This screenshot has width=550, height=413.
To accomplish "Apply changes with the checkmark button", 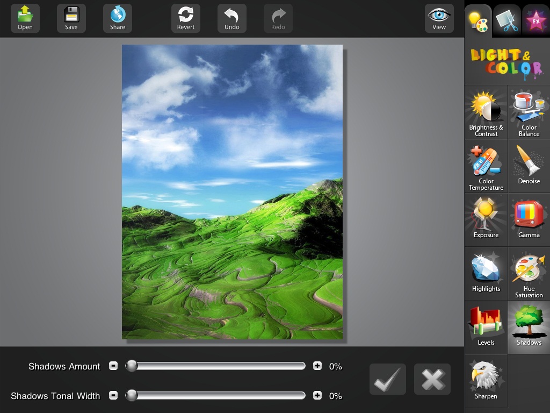I will point(387,380).
